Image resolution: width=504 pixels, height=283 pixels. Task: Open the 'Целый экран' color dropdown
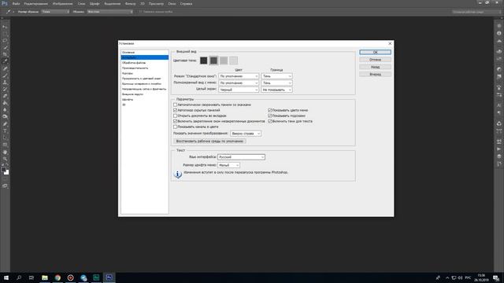(239, 90)
